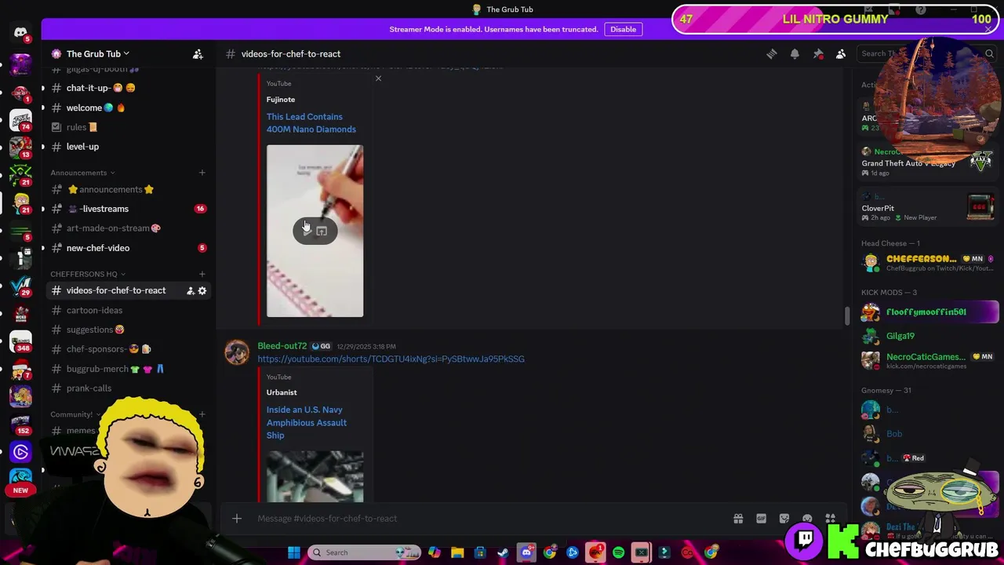Click the Windows Start button

tap(293, 552)
